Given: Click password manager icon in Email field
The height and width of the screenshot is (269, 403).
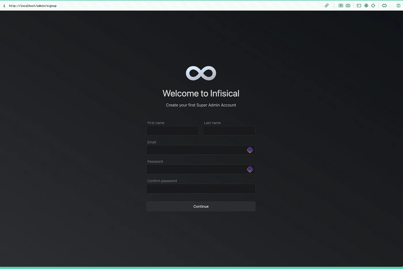Looking at the screenshot, I should [x=250, y=150].
